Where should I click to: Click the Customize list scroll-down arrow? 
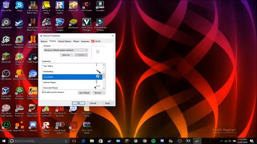click(104, 88)
